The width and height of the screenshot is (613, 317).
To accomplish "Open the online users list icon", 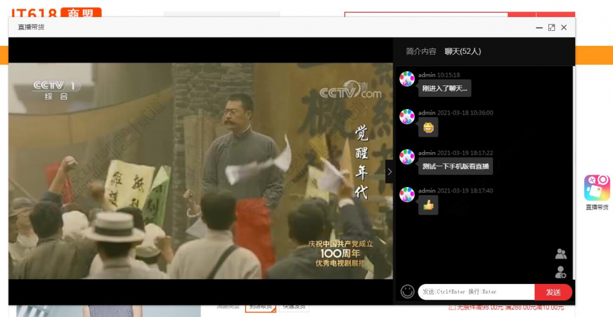I will pyautogui.click(x=561, y=254).
